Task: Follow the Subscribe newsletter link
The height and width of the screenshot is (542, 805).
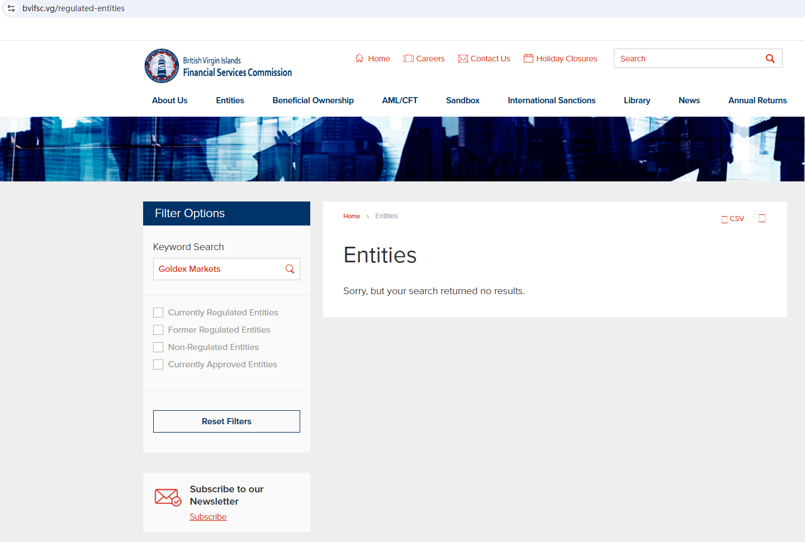Action: [x=208, y=517]
